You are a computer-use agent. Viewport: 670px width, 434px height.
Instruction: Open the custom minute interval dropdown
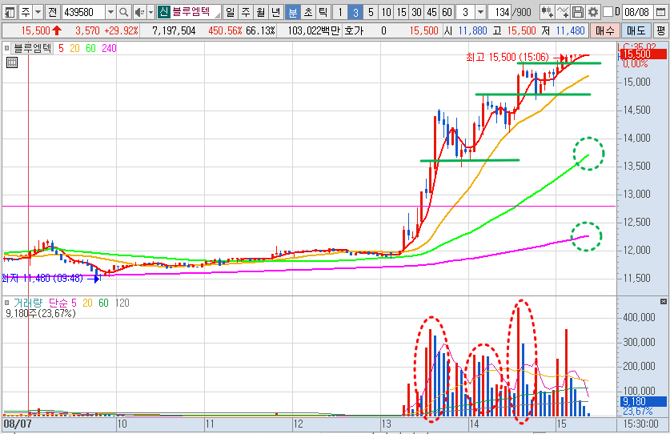tap(480, 12)
